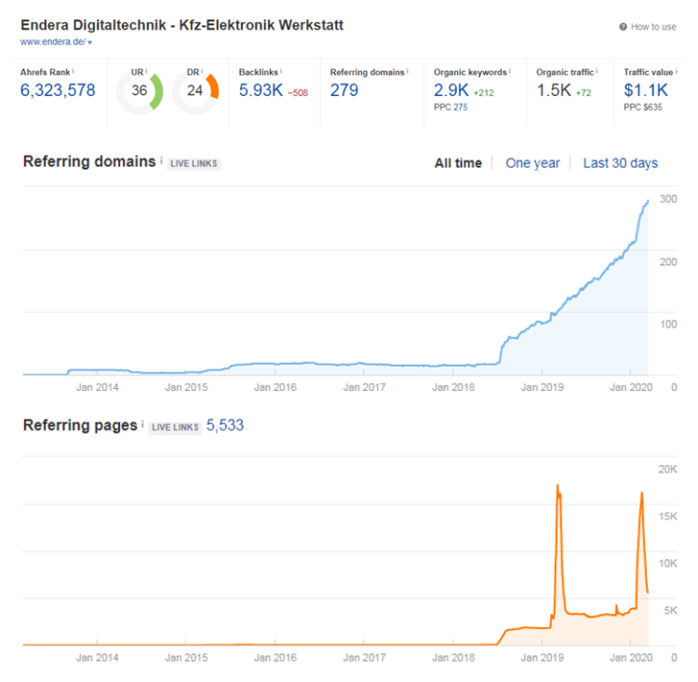Click the DR 24 gauge
This screenshot has height=682, width=698.
coord(195,91)
